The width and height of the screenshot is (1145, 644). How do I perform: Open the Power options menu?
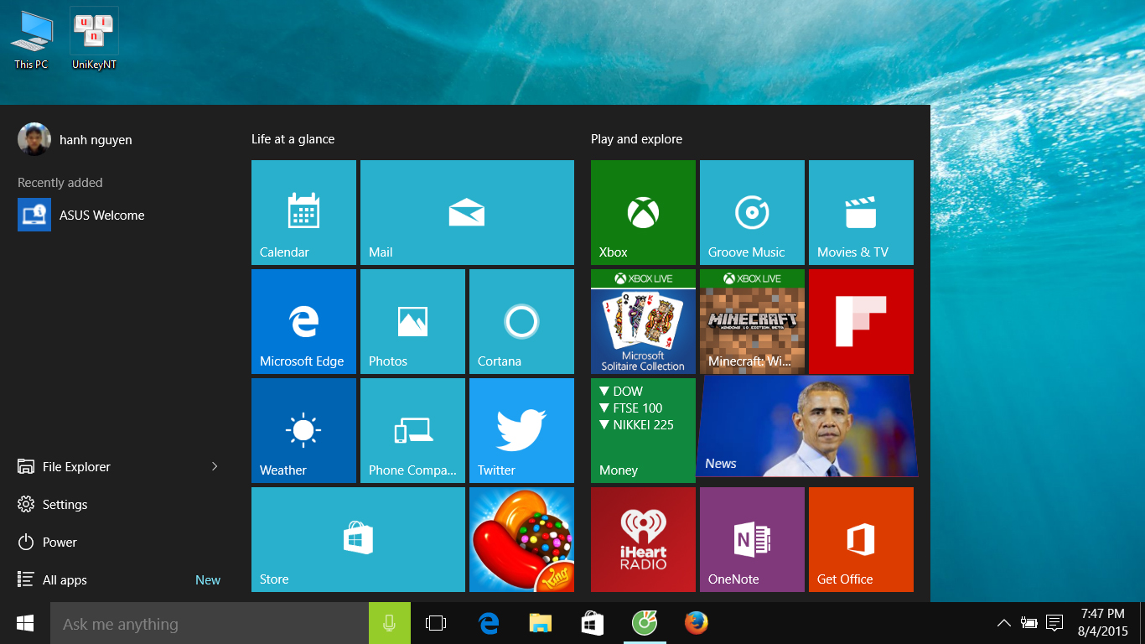click(60, 542)
